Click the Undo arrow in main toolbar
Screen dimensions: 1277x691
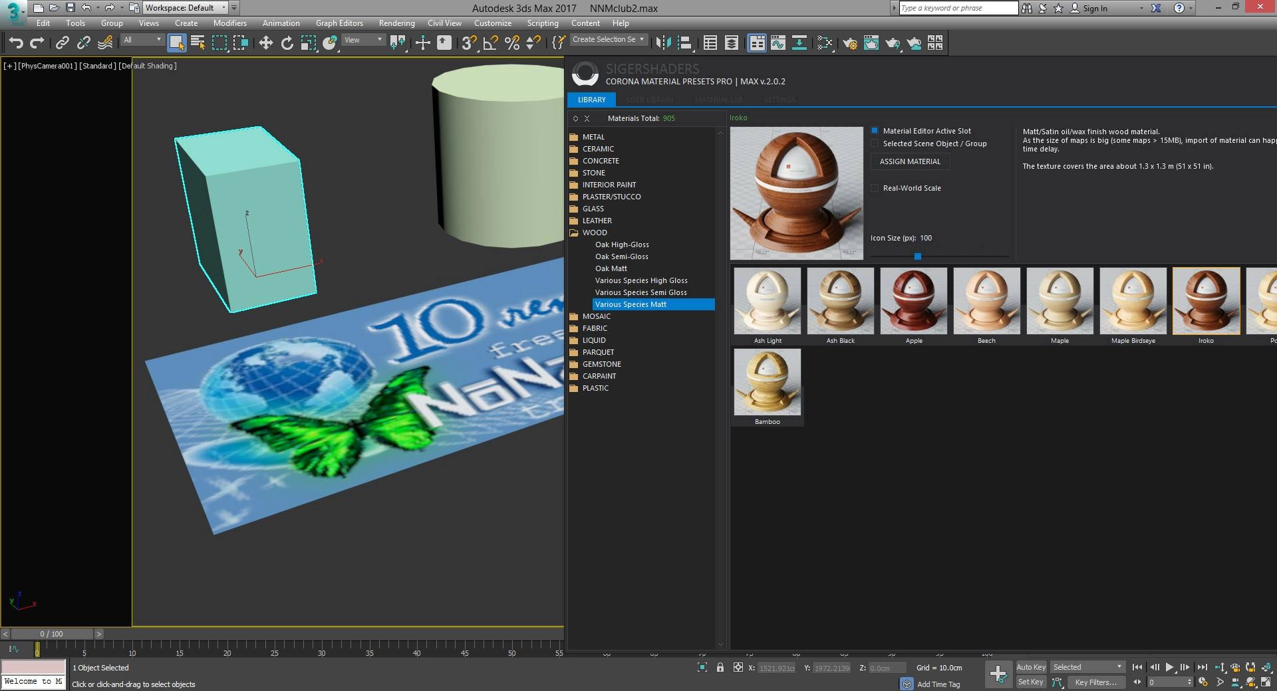pos(16,43)
